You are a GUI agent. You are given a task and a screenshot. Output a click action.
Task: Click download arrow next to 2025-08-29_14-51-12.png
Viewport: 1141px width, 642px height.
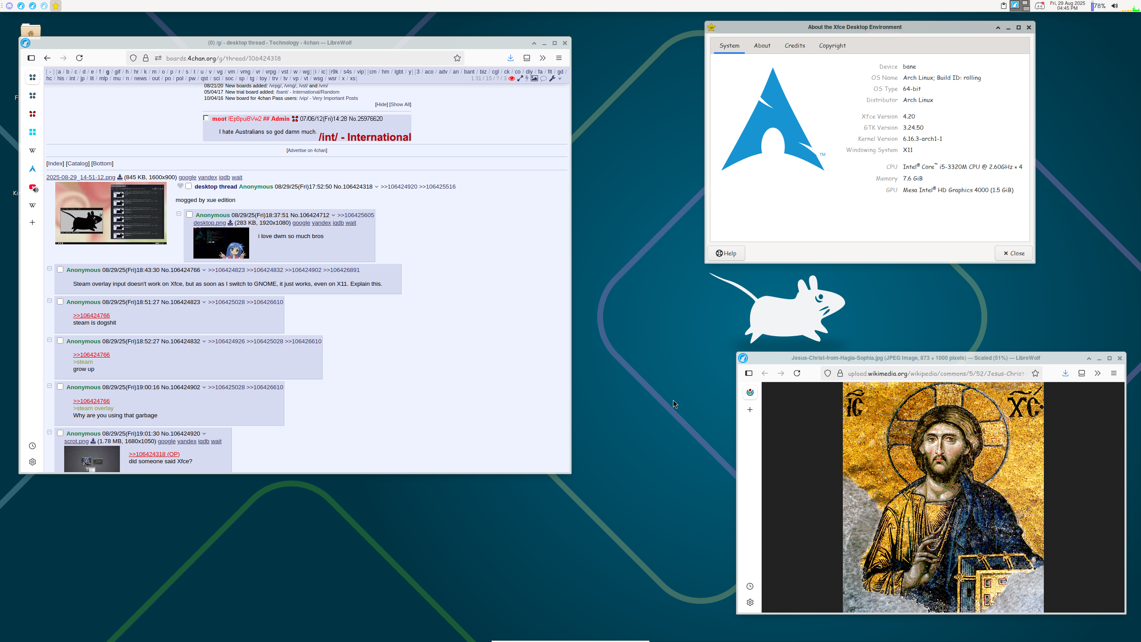[x=120, y=177]
